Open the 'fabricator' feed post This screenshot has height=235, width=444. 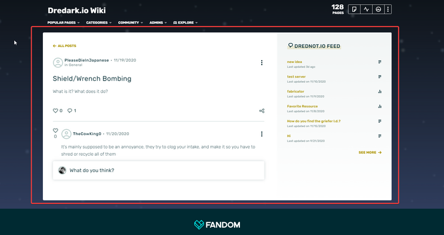click(x=295, y=91)
